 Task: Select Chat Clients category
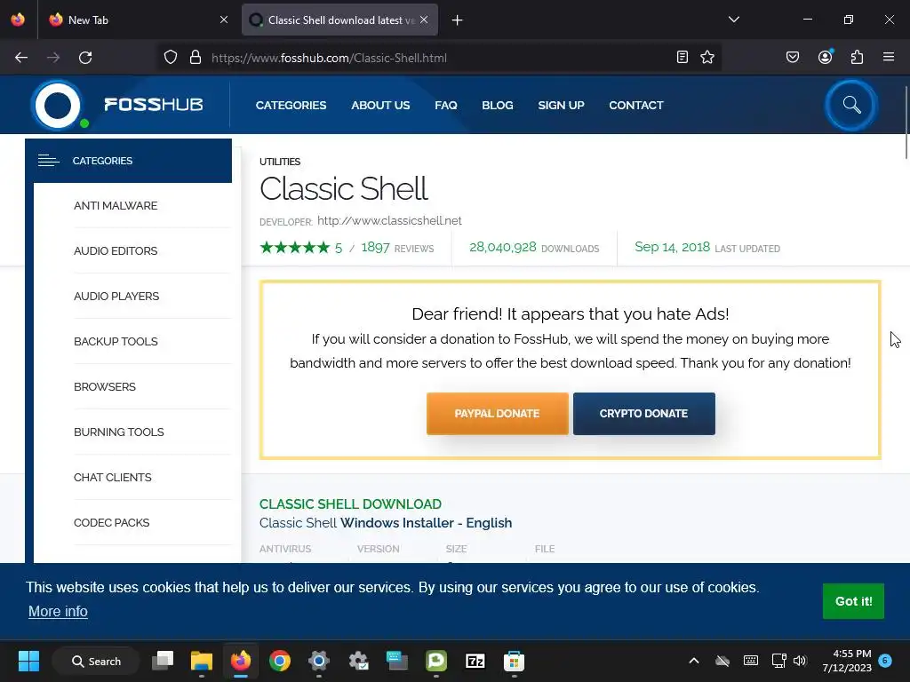[x=113, y=477]
